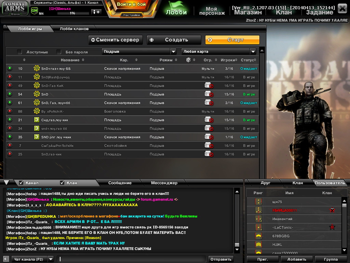The image size is (350, 263).
Task: Enable the Без пароля filter checkbox
Action: coord(59,52)
